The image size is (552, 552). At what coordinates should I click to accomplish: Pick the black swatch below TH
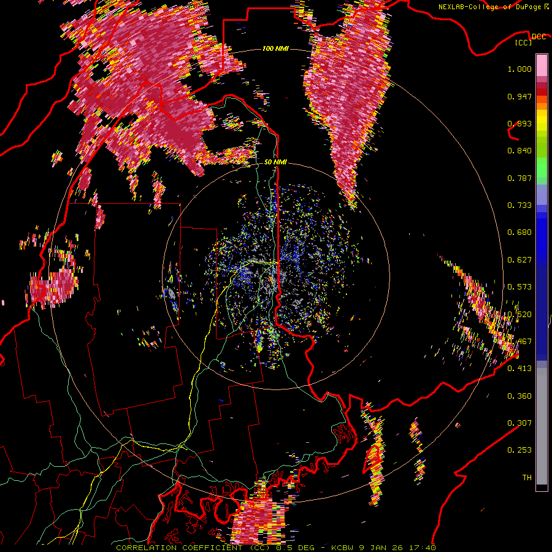point(542,488)
